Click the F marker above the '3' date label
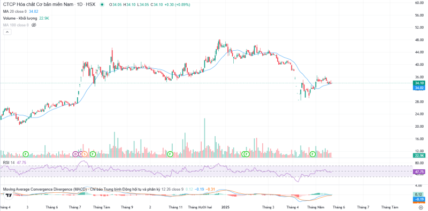 pyautogui.click(x=26, y=154)
